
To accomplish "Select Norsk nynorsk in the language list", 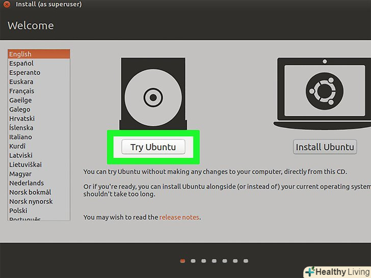I will point(39,202).
